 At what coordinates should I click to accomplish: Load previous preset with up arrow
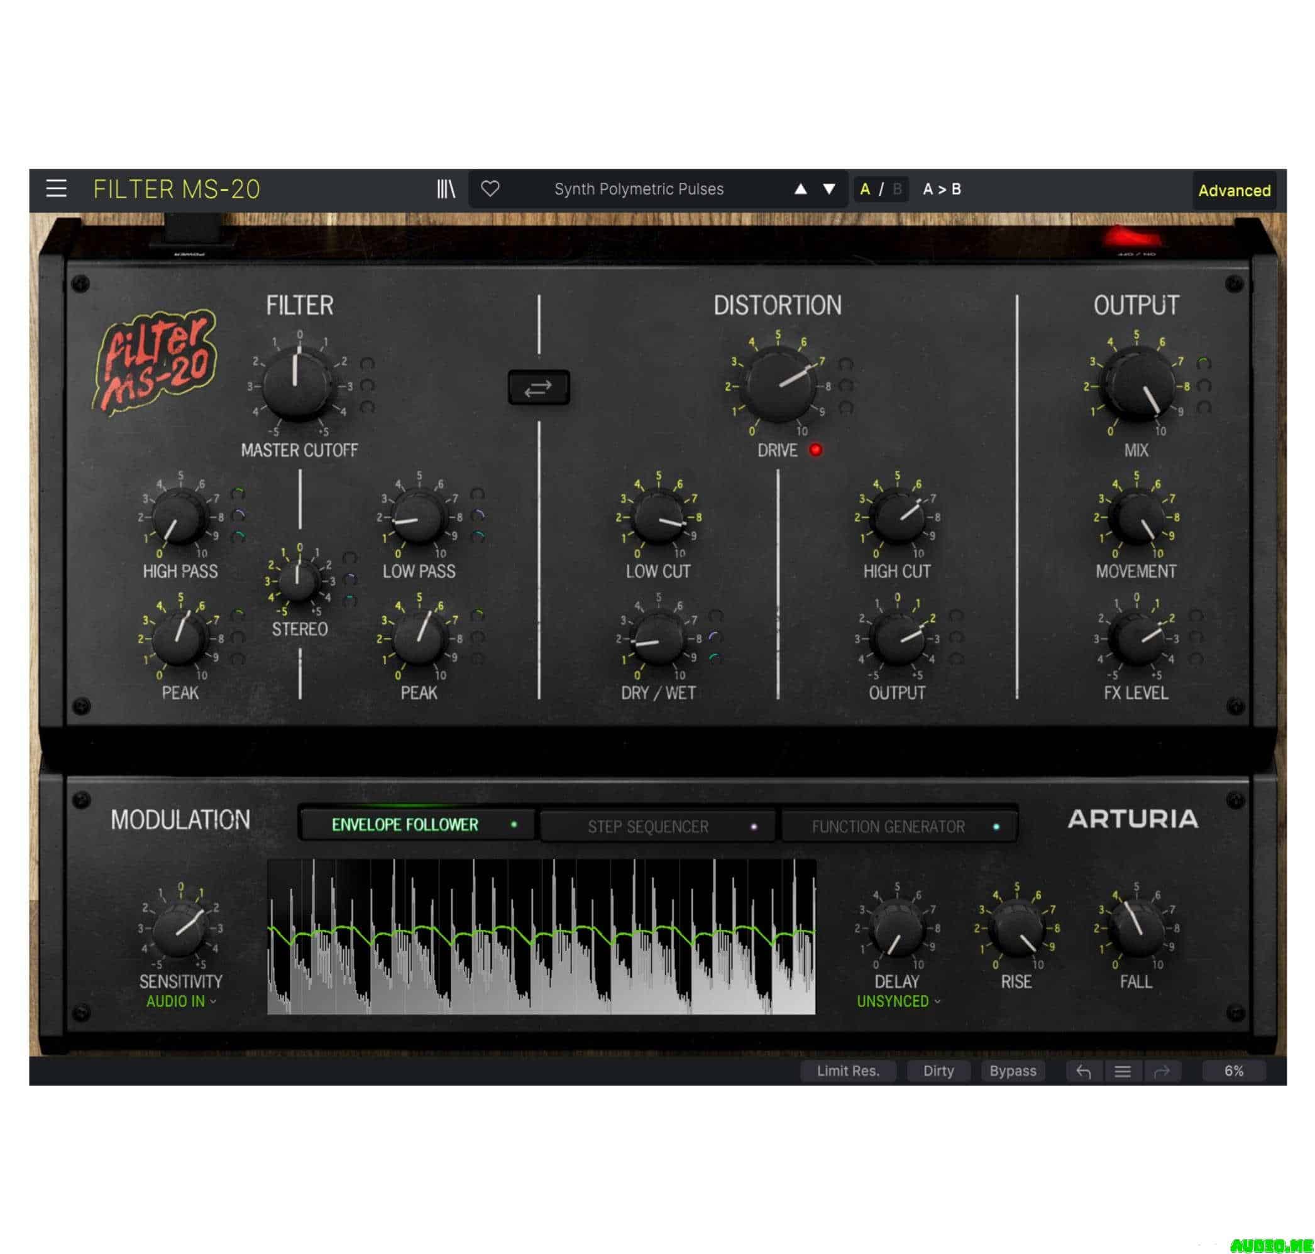point(800,189)
